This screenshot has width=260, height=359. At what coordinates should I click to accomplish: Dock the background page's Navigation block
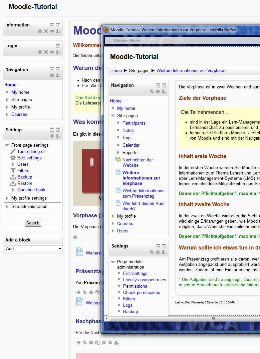[x=58, y=69]
